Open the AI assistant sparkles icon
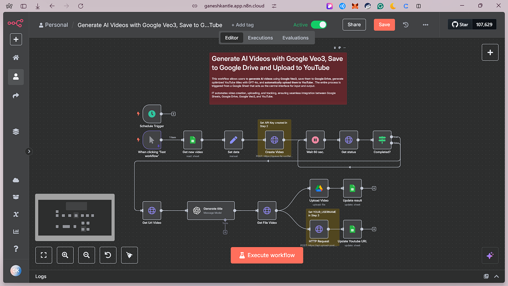Image resolution: width=508 pixels, height=286 pixels. pos(490,255)
